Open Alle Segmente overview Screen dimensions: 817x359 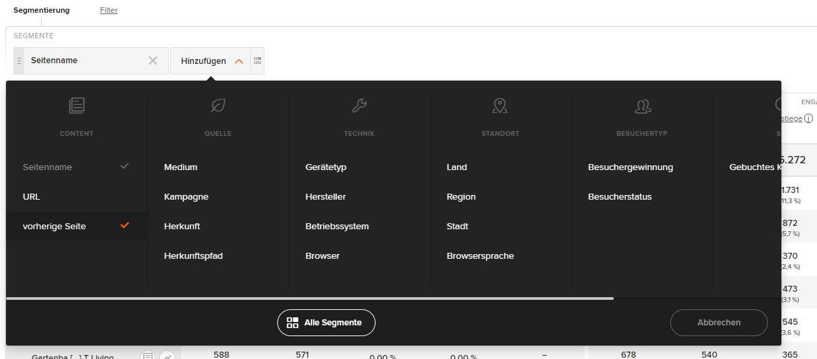(x=326, y=323)
